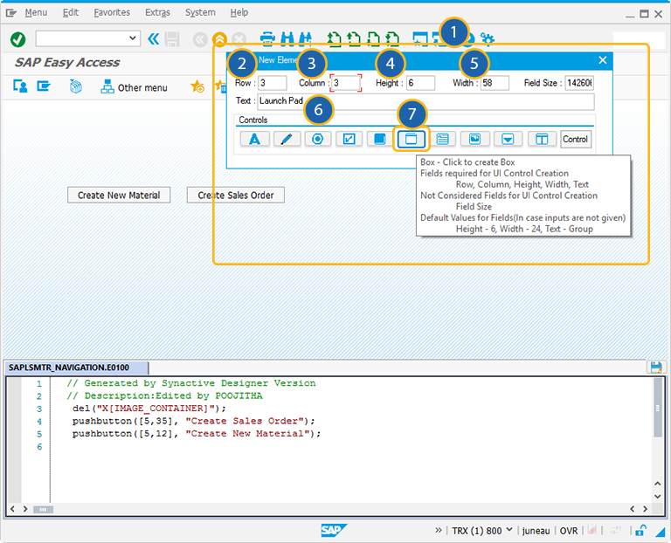
Task: Click the pushbutton "Create Sales Order" code line
Action: [193, 421]
